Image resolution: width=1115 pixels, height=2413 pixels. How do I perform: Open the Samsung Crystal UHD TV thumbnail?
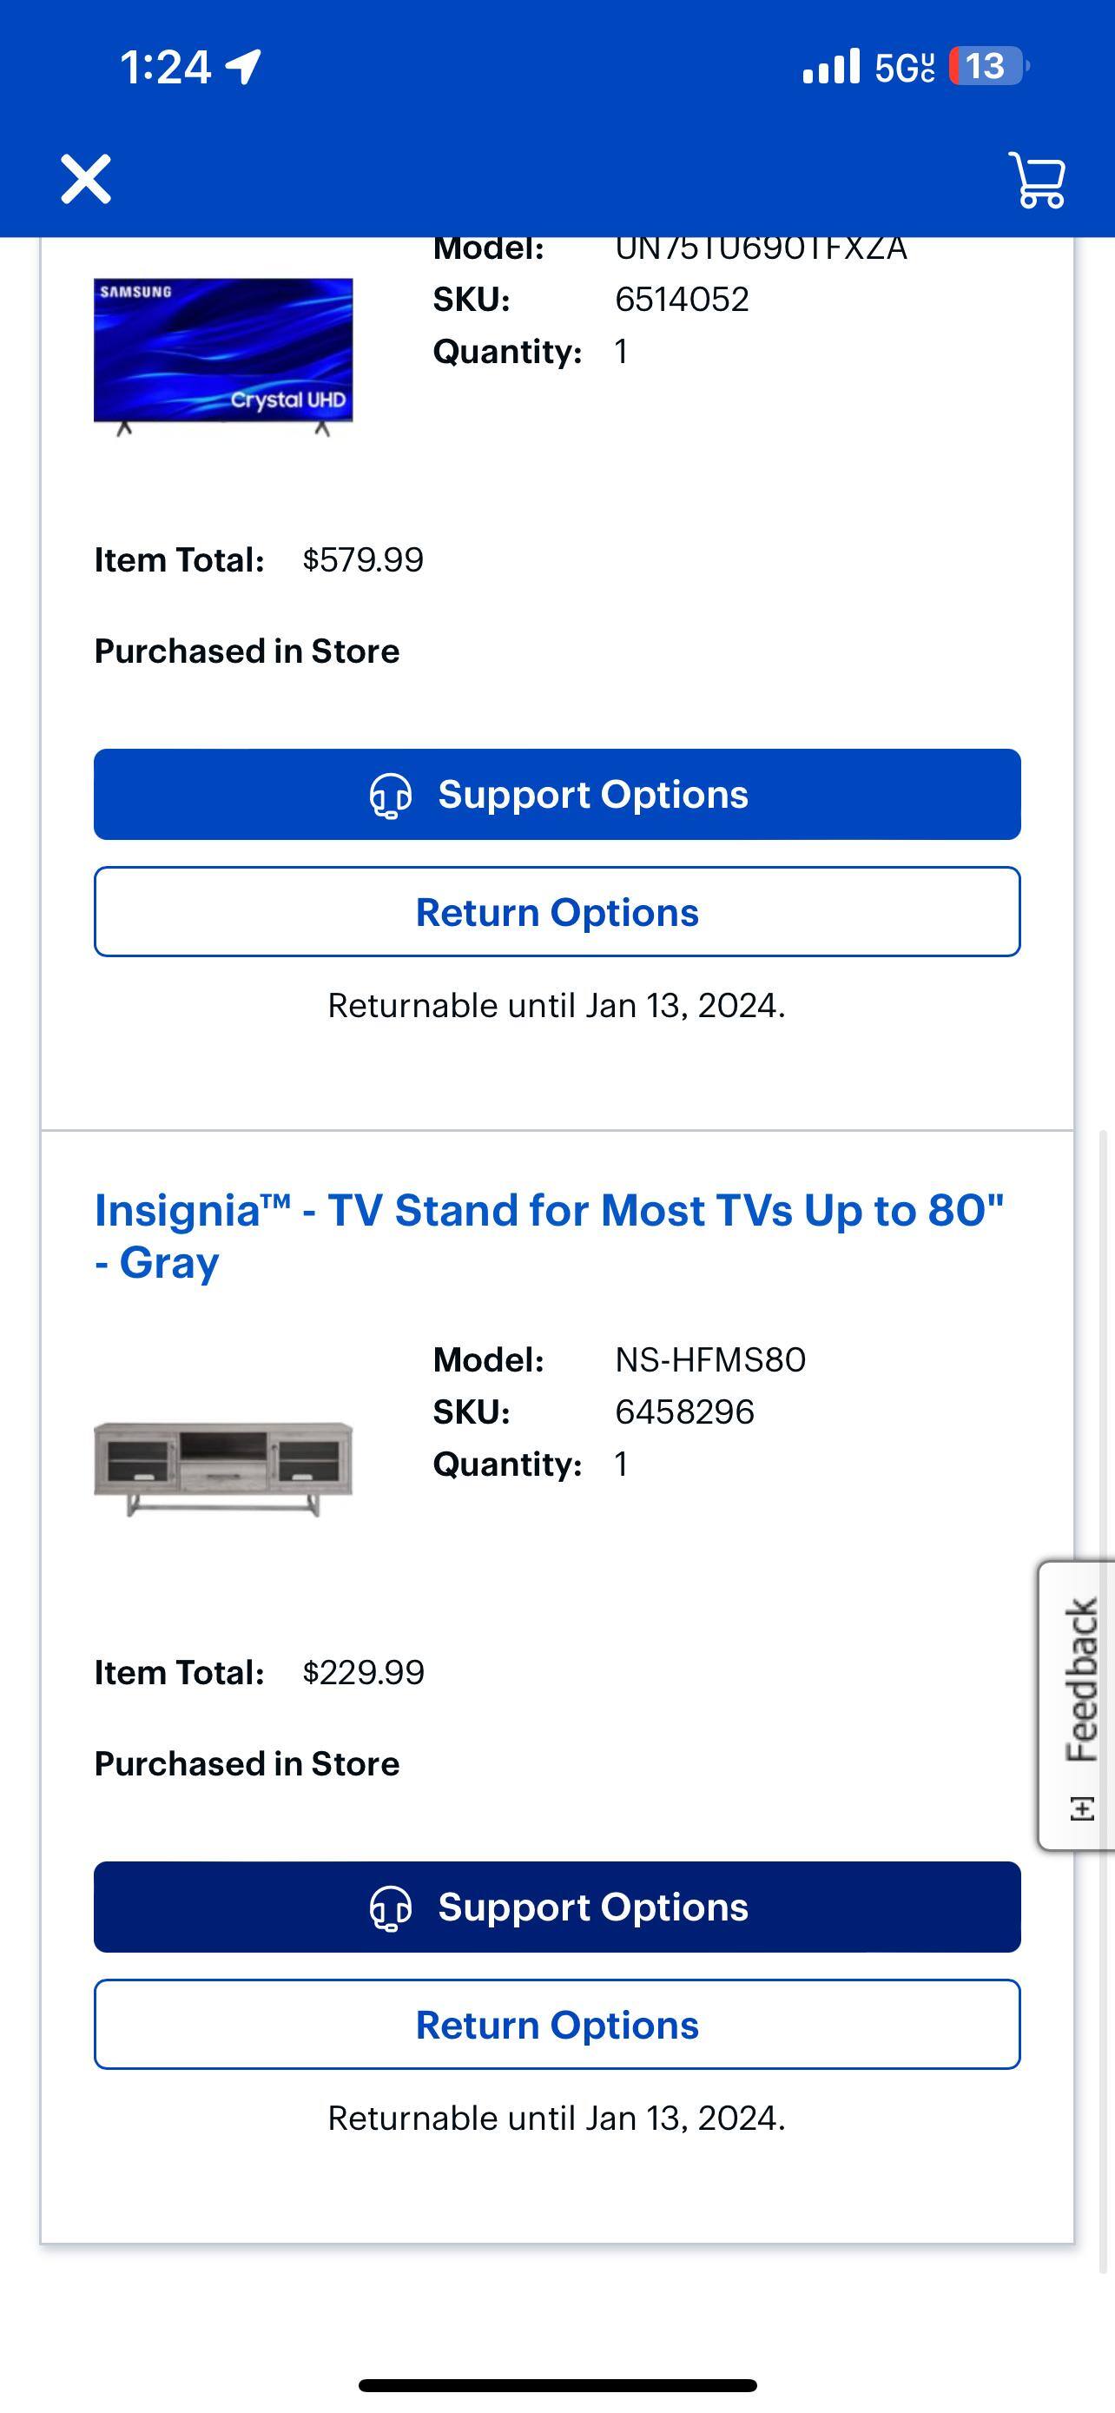coord(223,356)
